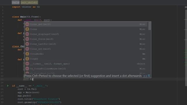Pick the tk_focusFollowsMouse(self) suggestion
This screenshot has height=105, width=187.
(86, 69)
